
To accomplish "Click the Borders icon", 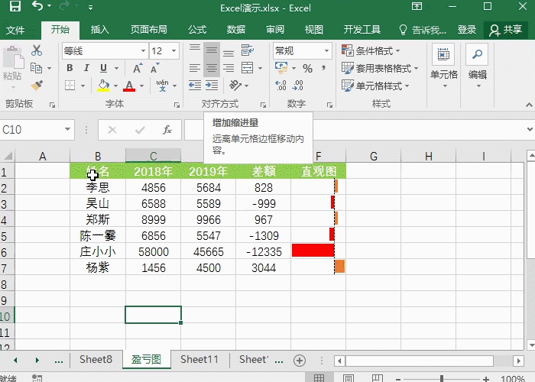I will click(x=70, y=86).
